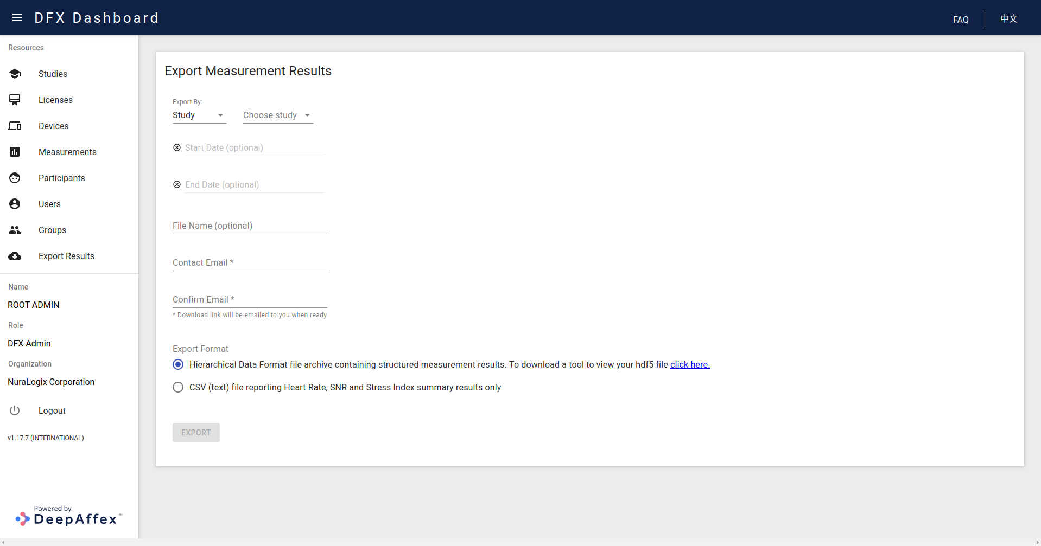Click the 'DFX Admin' role text

click(x=29, y=343)
